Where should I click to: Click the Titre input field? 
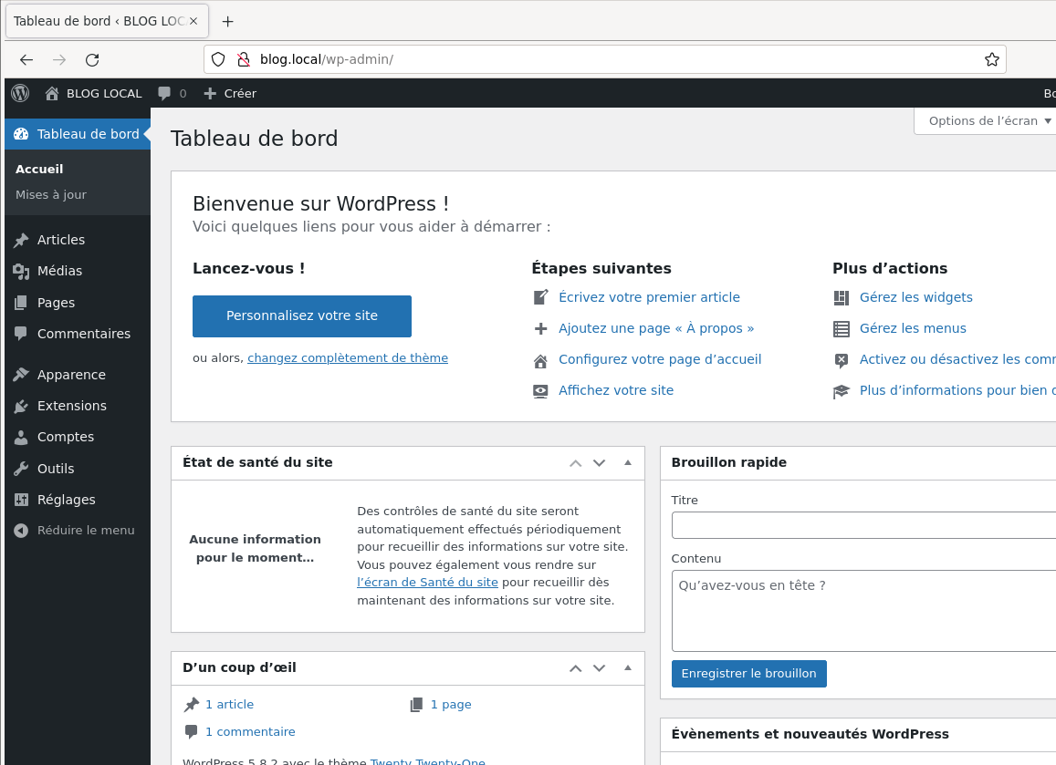coord(863,526)
